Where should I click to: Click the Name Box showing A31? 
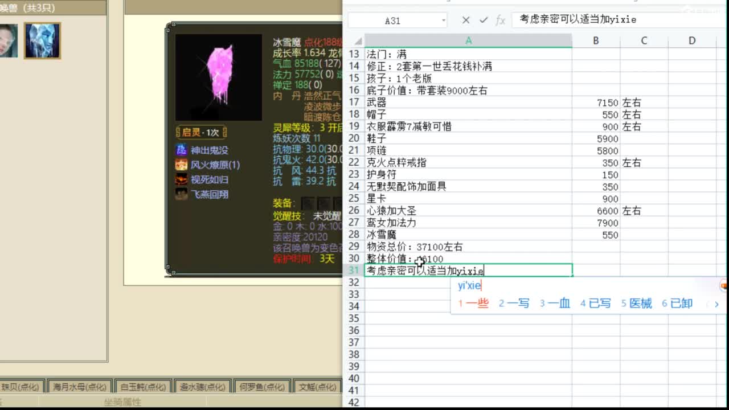(393, 20)
